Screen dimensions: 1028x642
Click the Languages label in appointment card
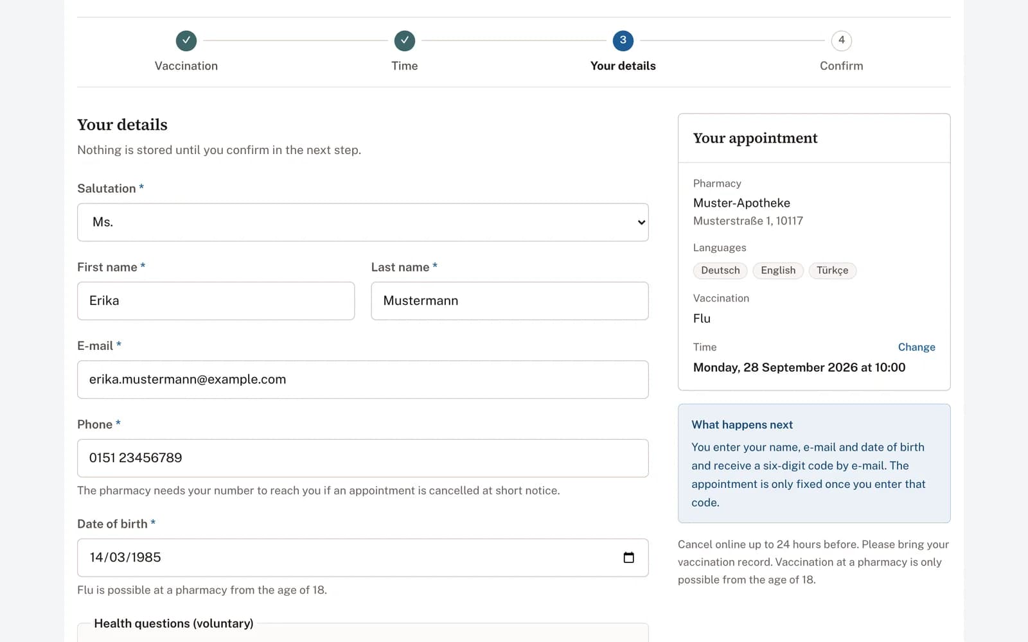coord(720,248)
